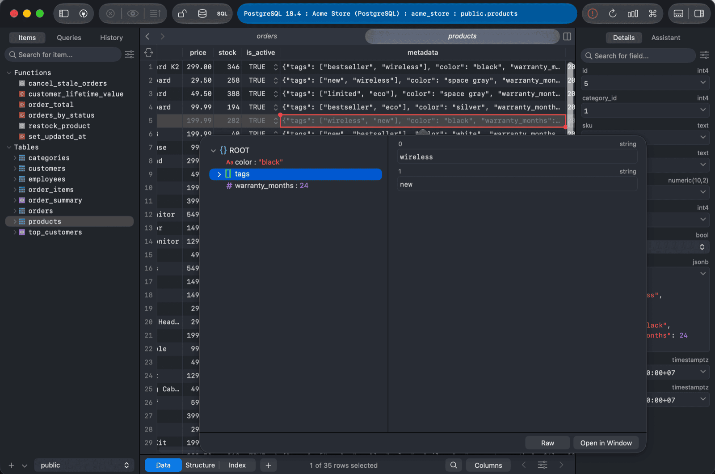This screenshot has height=474, width=715.
Task: Collapse the Functions group
Action: tap(9, 72)
